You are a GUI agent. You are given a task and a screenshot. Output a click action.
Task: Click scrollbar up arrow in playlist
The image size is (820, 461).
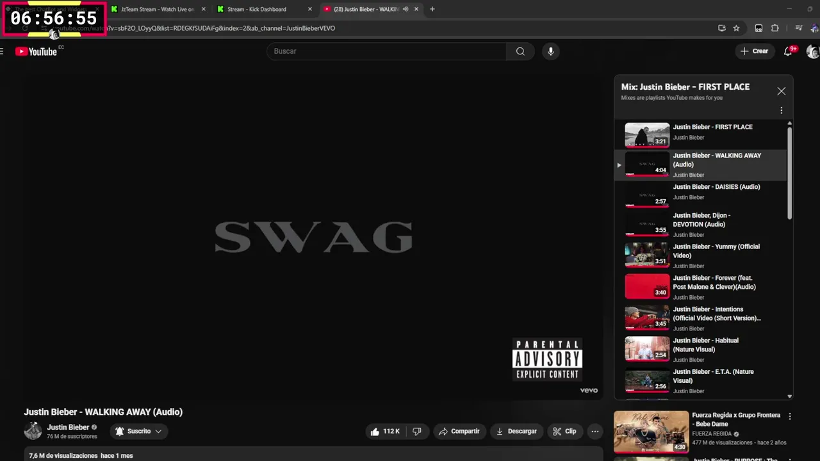[x=789, y=123]
